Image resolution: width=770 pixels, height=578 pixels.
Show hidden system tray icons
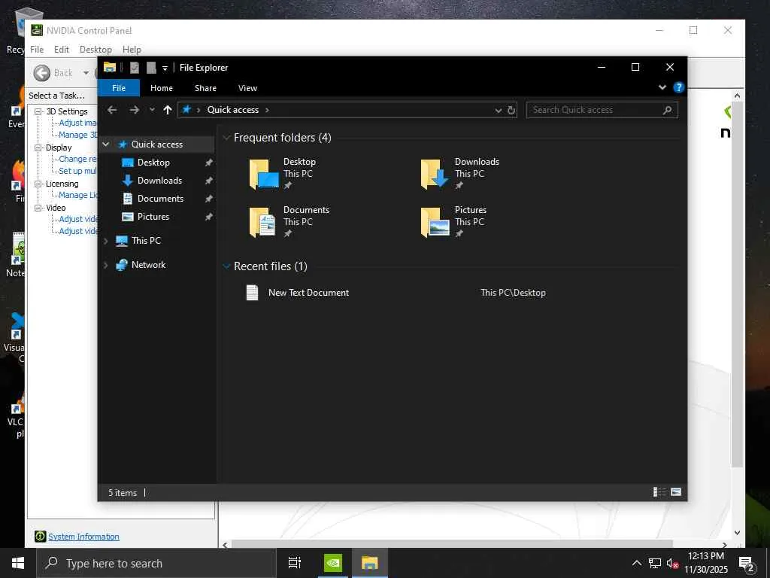(x=636, y=563)
